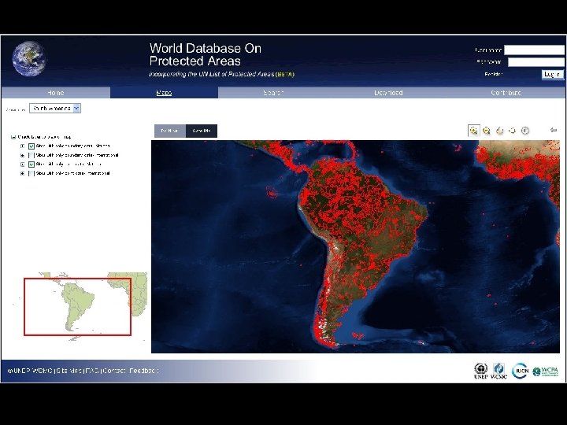Go to the Home tab

pyautogui.click(x=56, y=93)
